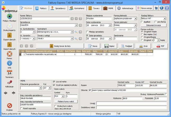Viewport: 171px width, 117px height.
Task: Open Zdarzenie gospodarcze dropdown
Action: 40,88
